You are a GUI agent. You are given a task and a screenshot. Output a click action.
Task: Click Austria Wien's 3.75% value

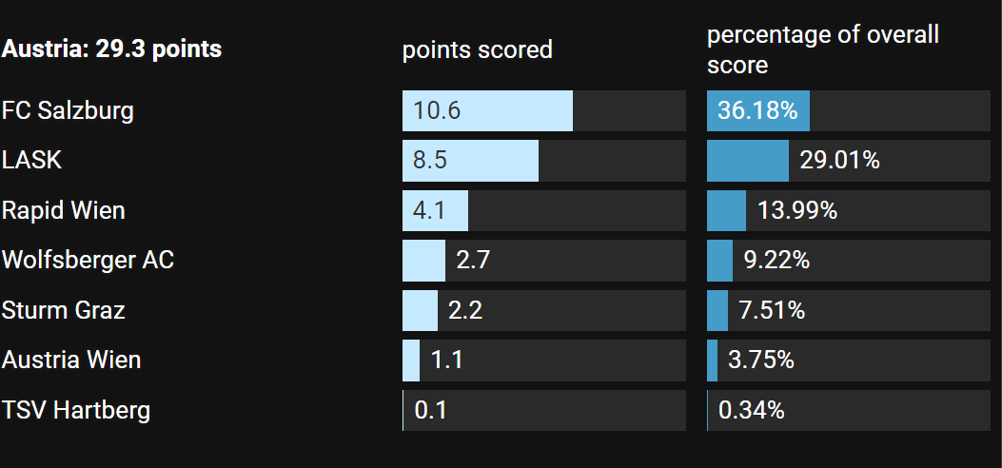click(x=761, y=361)
